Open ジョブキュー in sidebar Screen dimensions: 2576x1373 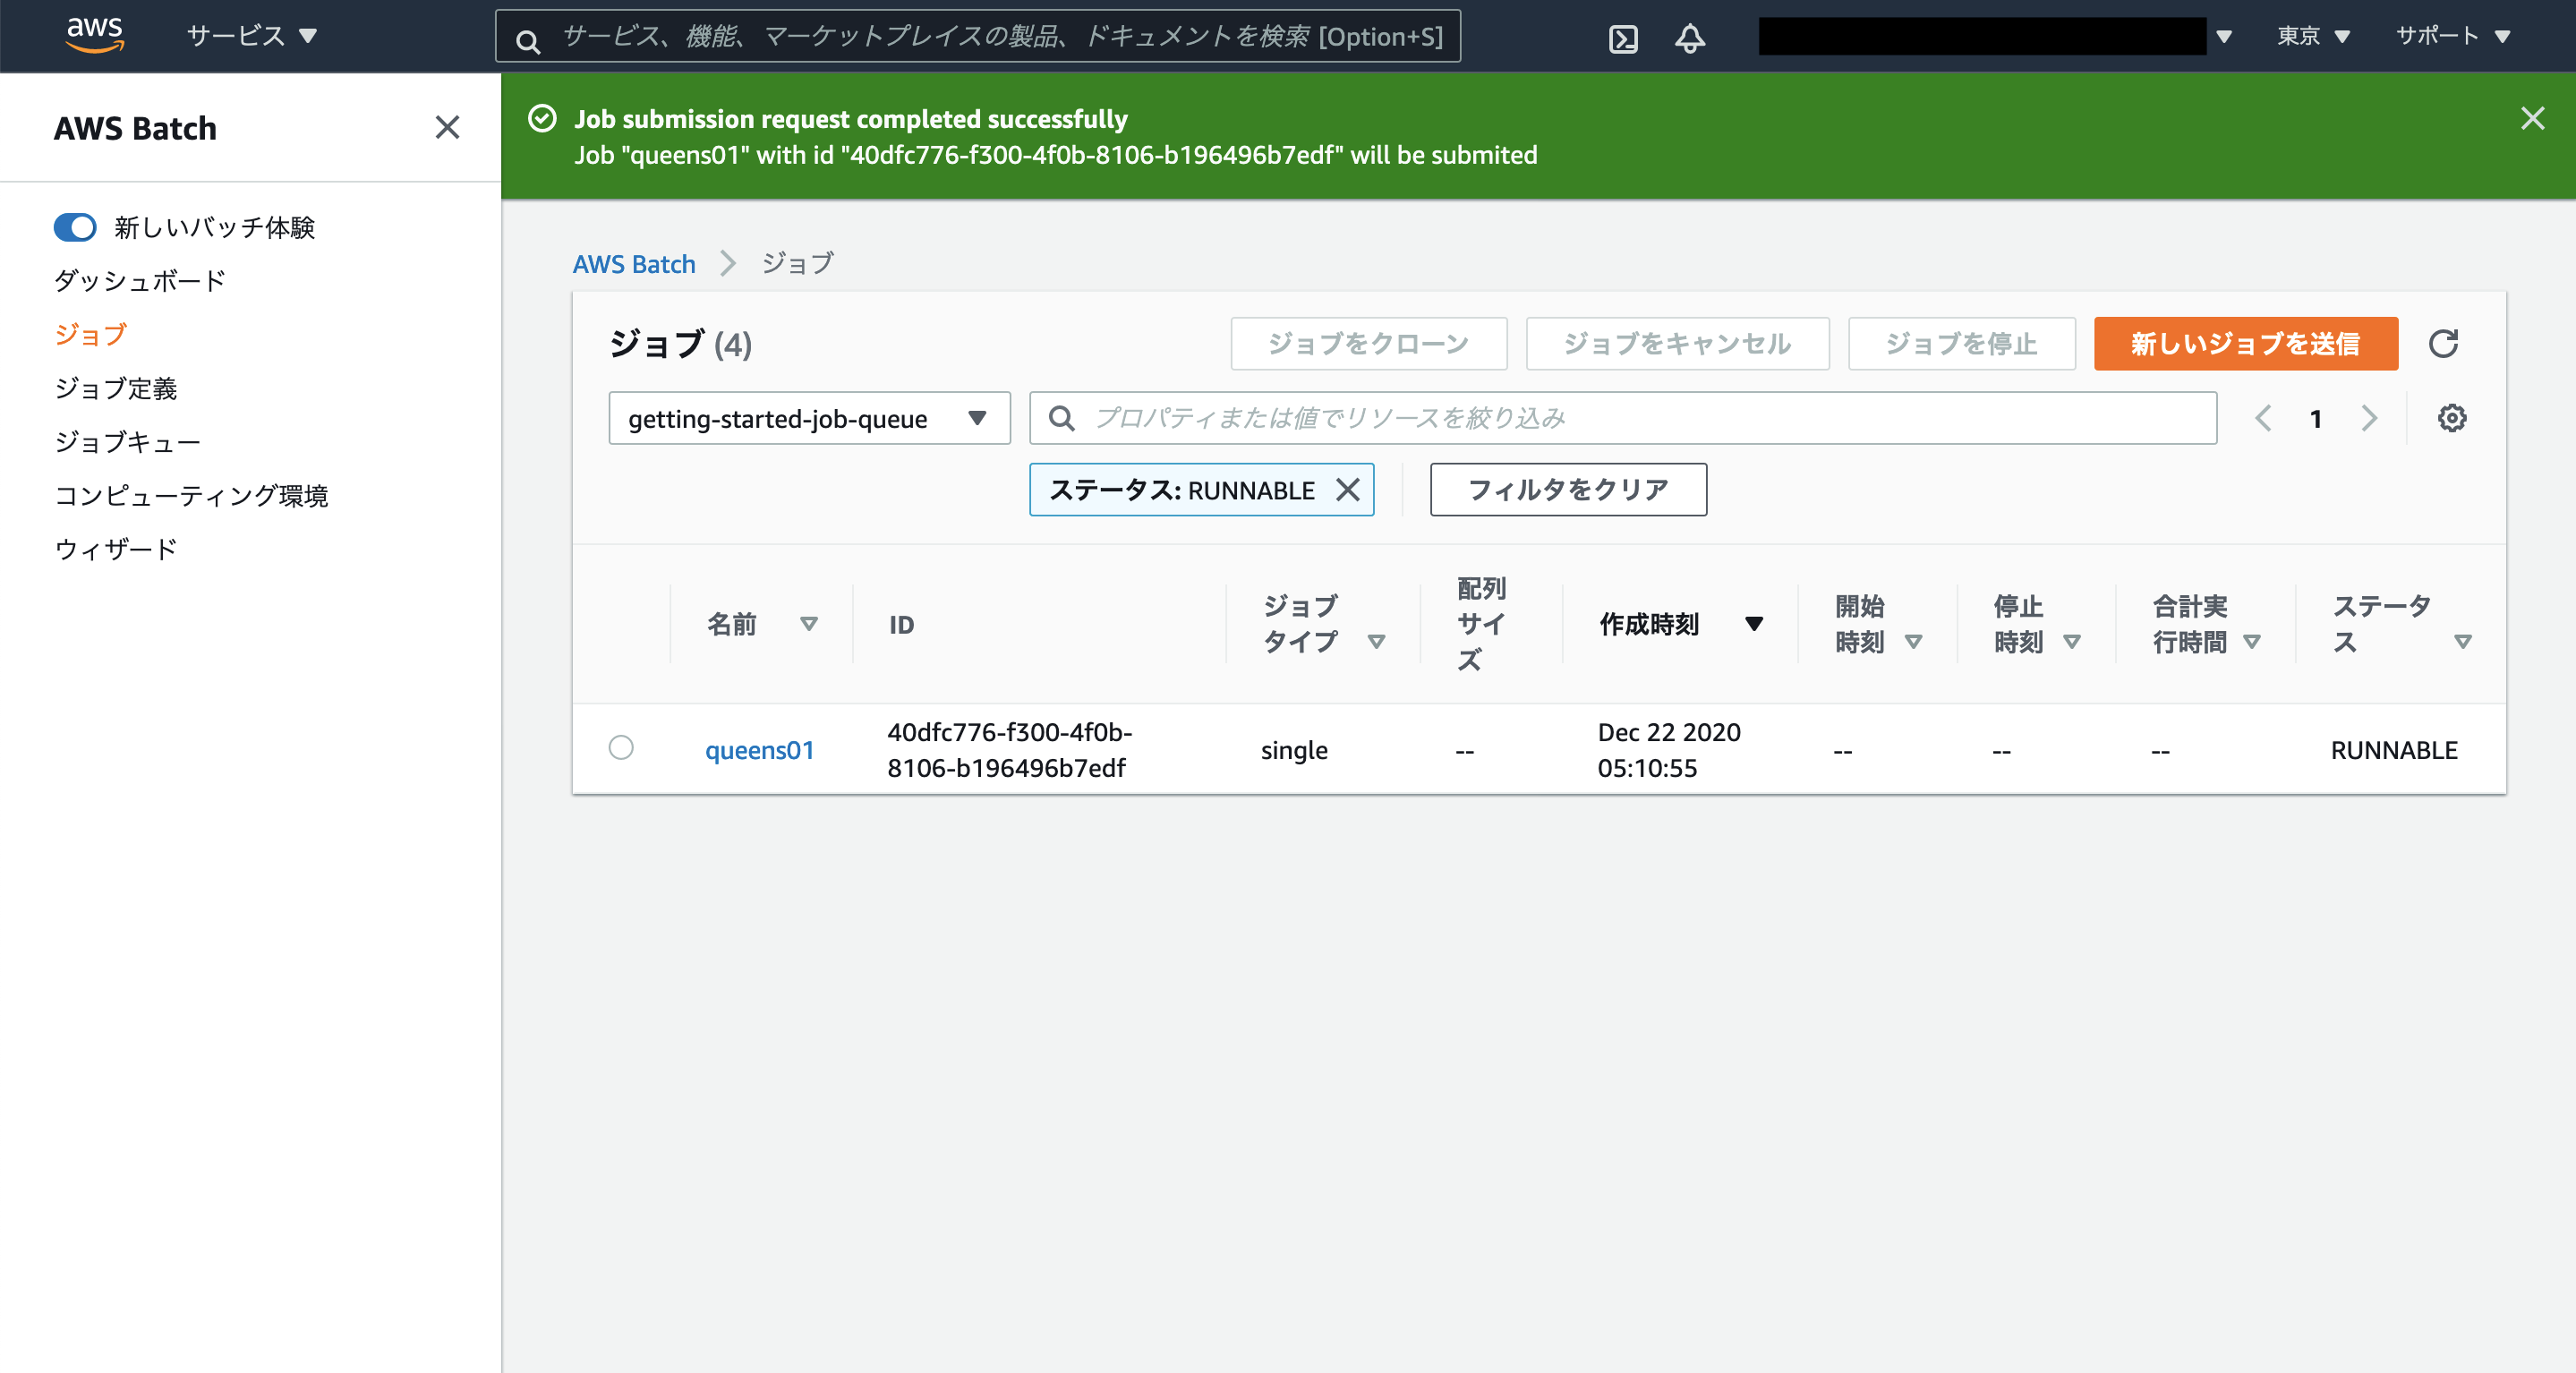(x=127, y=442)
